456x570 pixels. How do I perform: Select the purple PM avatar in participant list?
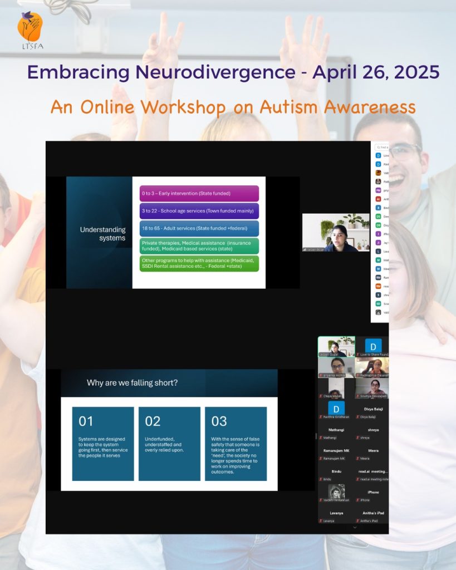(378, 190)
